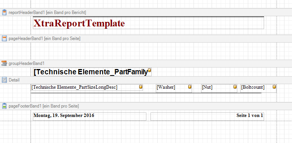Select the reportHeaderBand1 band strip

[146, 12]
